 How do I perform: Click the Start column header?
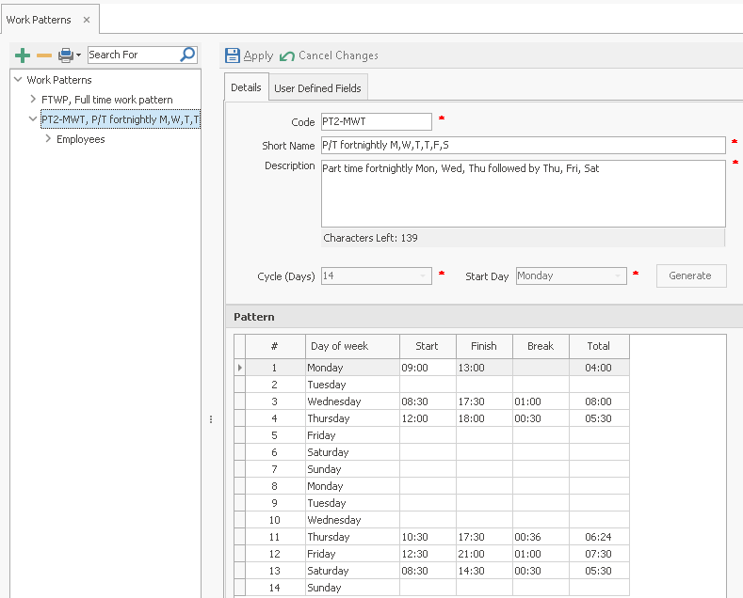[428, 346]
